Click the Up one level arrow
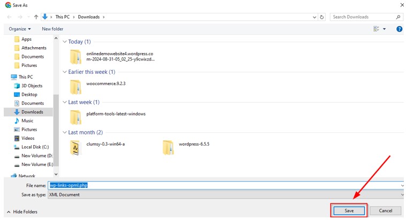Viewport: 406px width, 220px height. point(36,17)
